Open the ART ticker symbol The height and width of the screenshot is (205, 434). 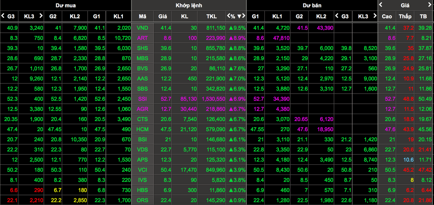pyautogui.click(x=142, y=38)
